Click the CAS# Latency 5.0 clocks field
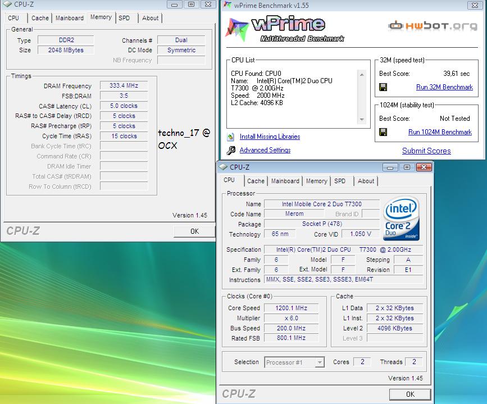Screen dimensions: 487x404 (x=124, y=106)
